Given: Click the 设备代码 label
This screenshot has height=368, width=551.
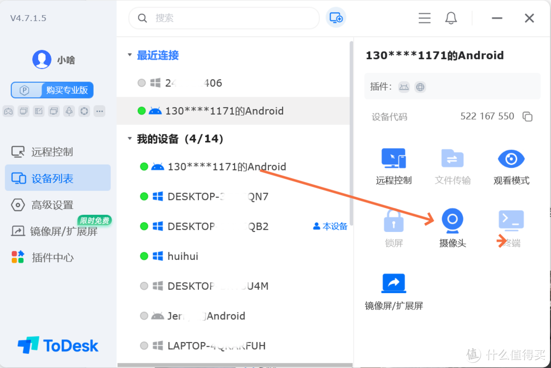Looking at the screenshot, I should [x=389, y=117].
